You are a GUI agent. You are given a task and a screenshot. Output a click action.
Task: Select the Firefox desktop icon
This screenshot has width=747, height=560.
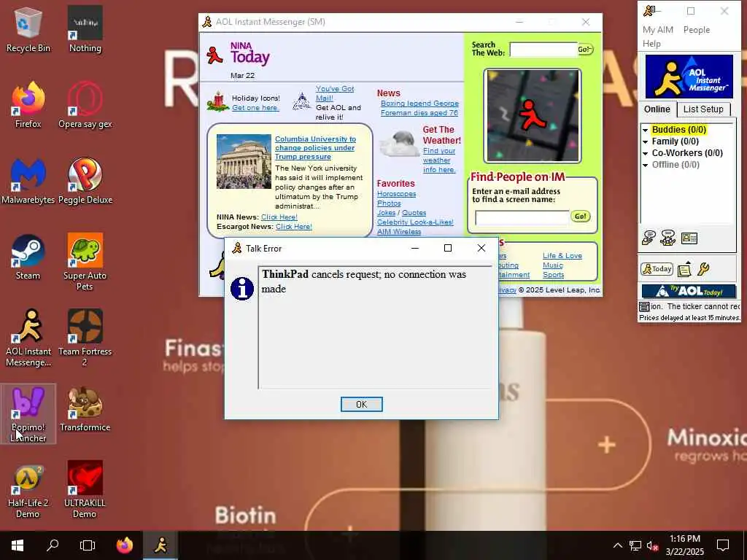click(28, 105)
